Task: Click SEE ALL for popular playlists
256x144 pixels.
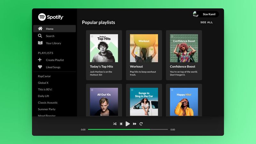Action: point(206,22)
